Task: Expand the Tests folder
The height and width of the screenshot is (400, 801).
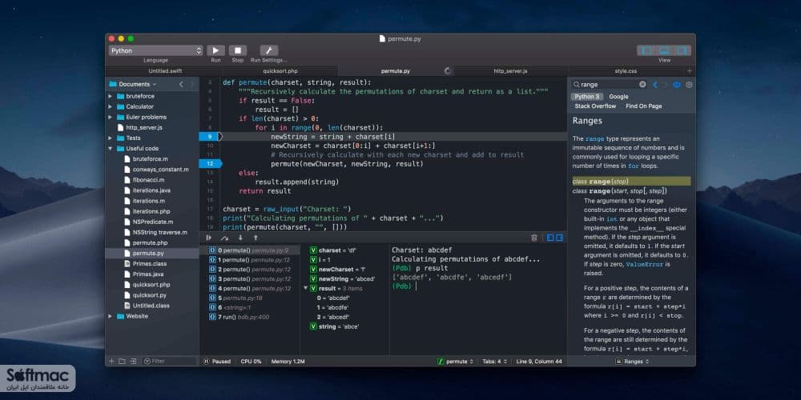Action: [x=110, y=138]
